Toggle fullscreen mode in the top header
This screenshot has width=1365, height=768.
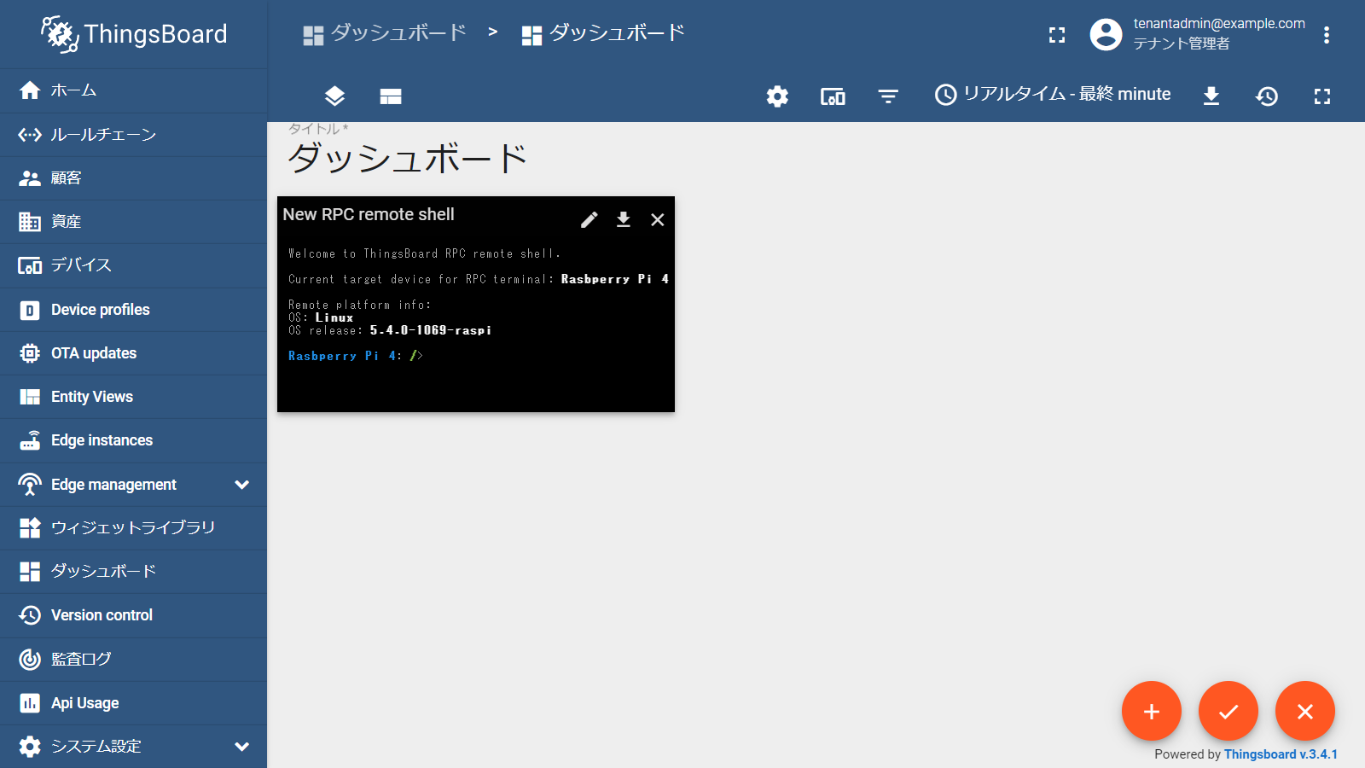[x=1057, y=35]
